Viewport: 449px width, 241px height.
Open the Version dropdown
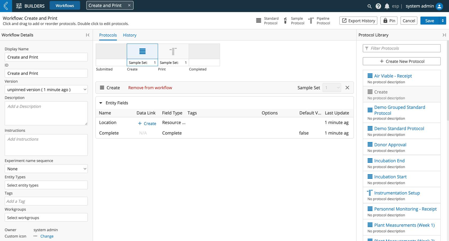click(x=46, y=90)
